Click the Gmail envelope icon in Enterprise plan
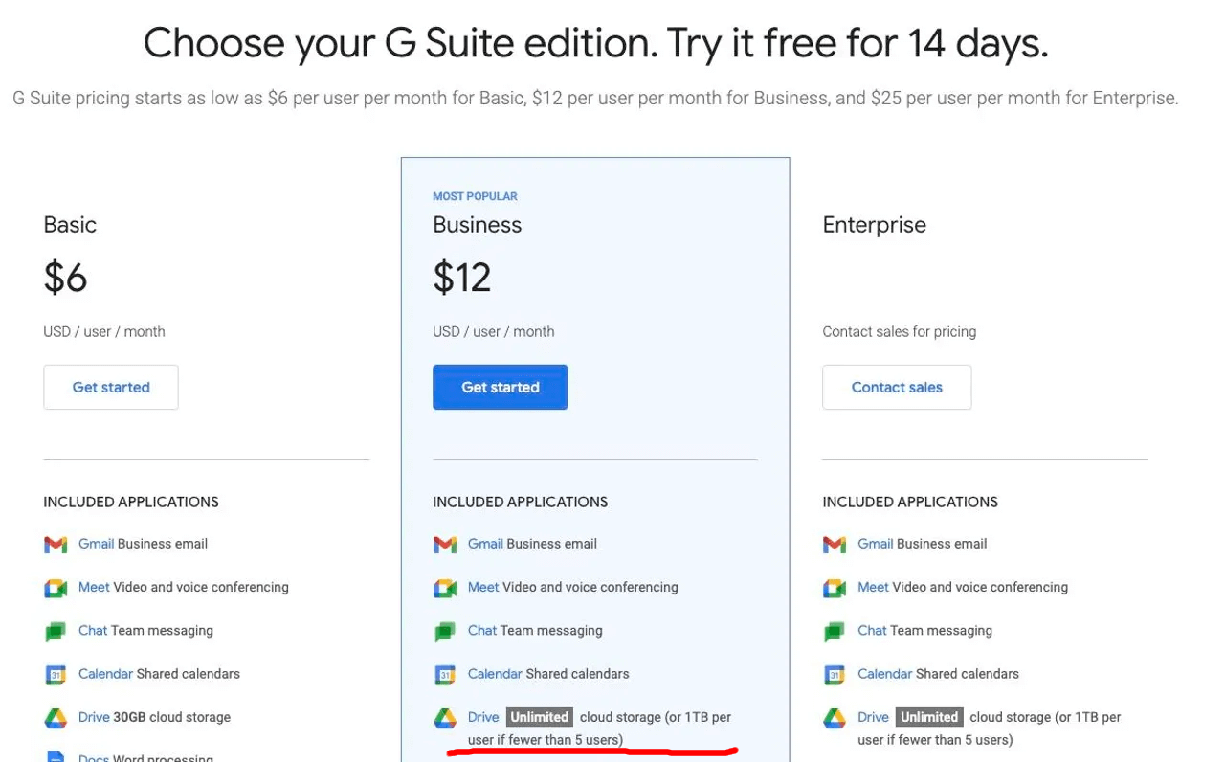Image resolution: width=1225 pixels, height=762 pixels. pyautogui.click(x=835, y=545)
